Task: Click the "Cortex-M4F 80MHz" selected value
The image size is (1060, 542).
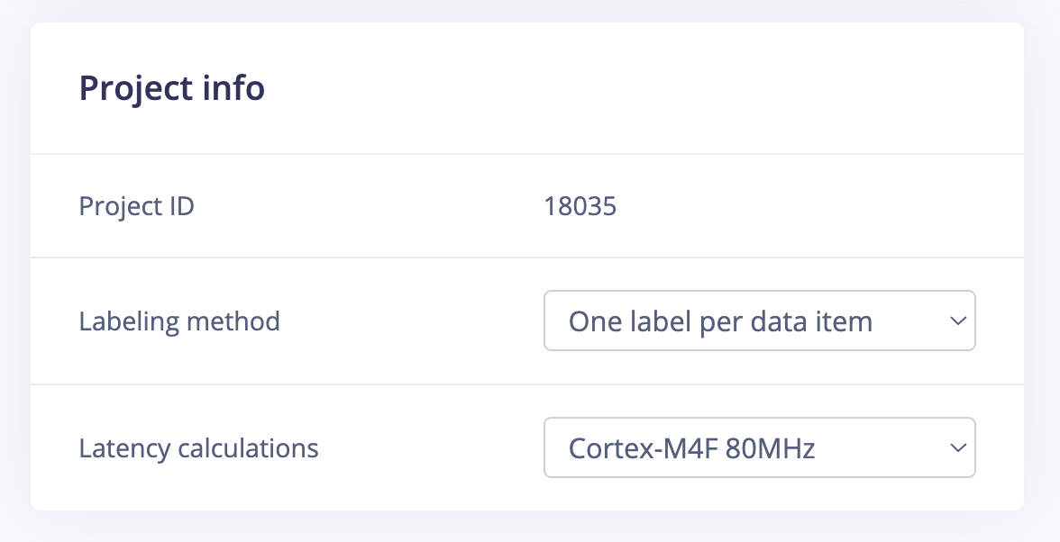Action: click(691, 447)
